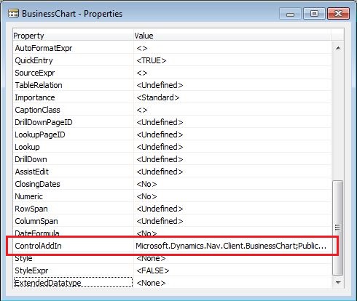
Task: Click the vertical scrollbar thumb
Action: (337, 228)
